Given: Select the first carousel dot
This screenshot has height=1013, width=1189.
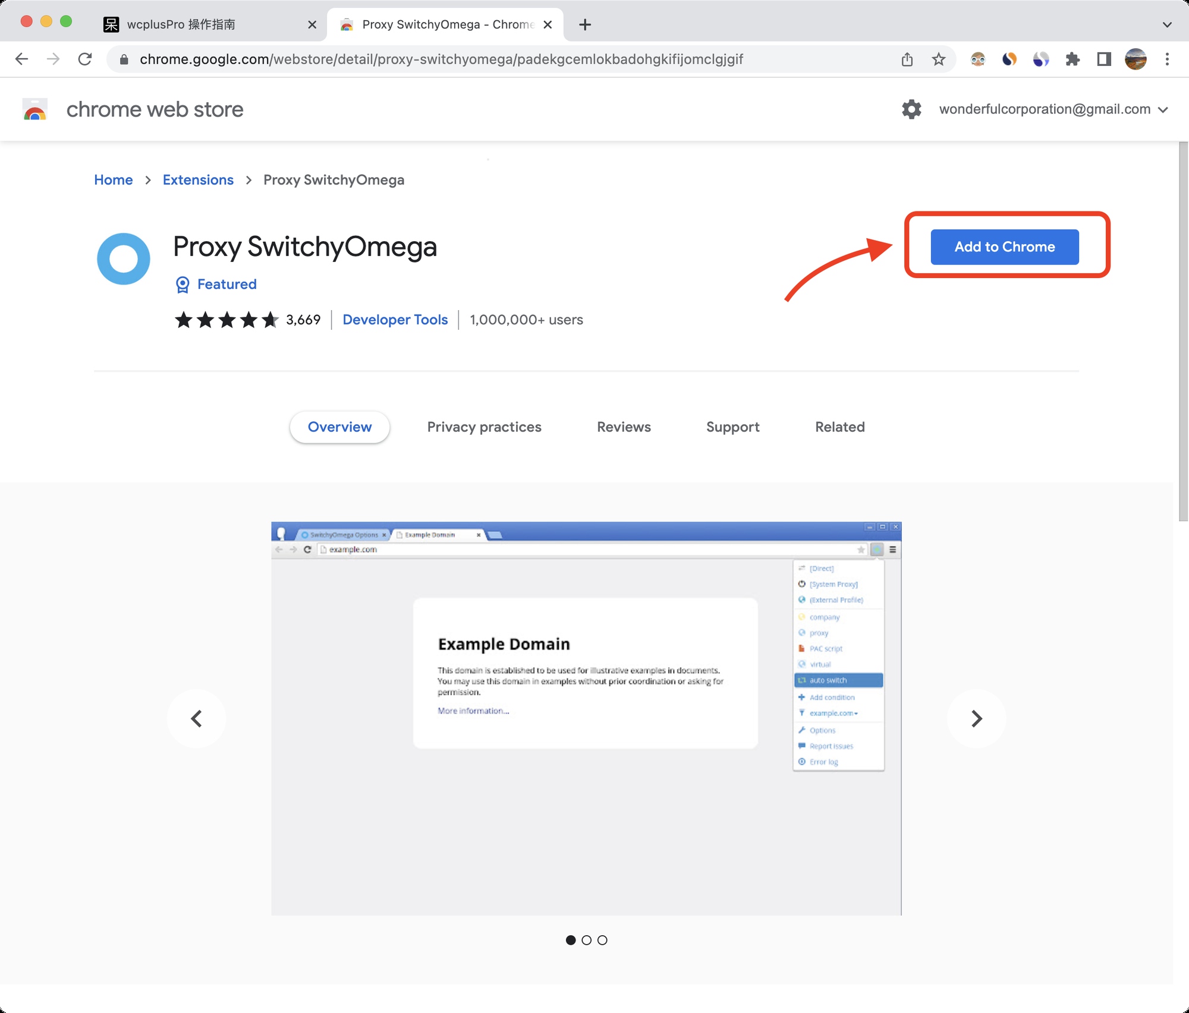Looking at the screenshot, I should click(571, 940).
